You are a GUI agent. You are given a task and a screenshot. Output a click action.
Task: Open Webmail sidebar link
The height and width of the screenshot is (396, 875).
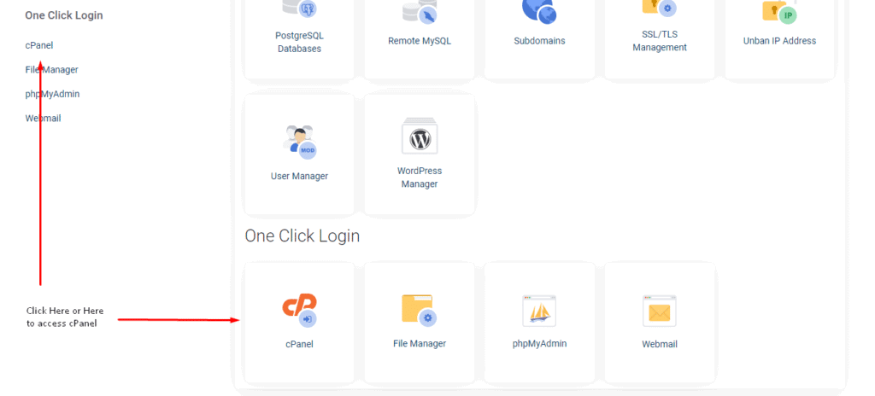coord(43,119)
